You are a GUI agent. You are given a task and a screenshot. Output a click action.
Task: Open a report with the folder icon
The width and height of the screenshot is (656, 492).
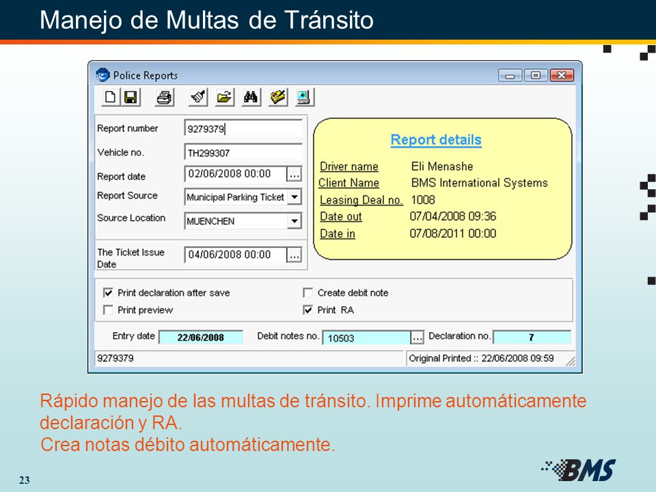225,97
